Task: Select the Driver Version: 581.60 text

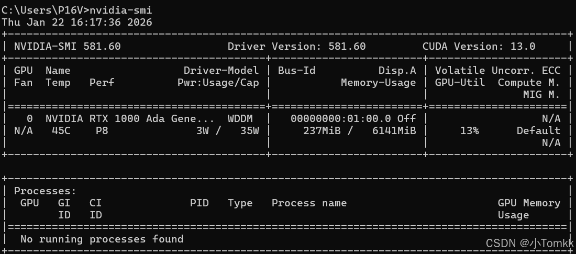Action: coord(296,46)
